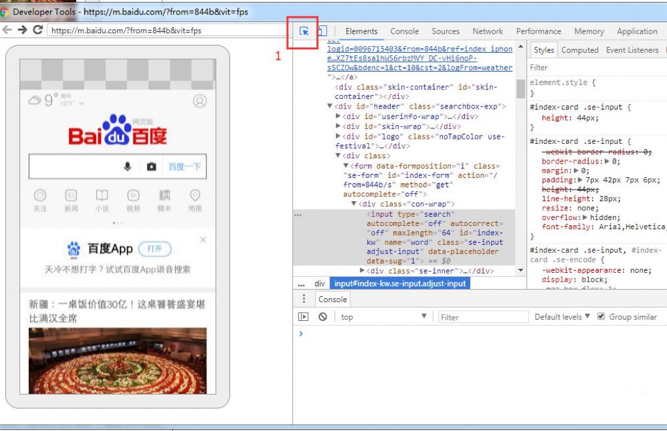Image resolution: width=667 pixels, height=431 pixels.
Task: Tap the camera image search icon
Action: click(151, 167)
